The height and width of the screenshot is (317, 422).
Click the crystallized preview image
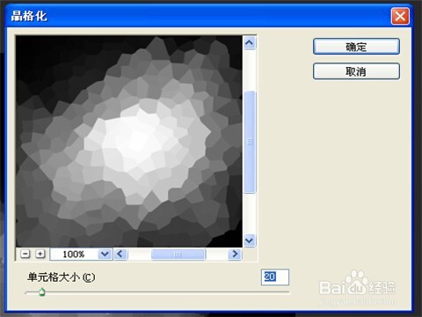129,141
